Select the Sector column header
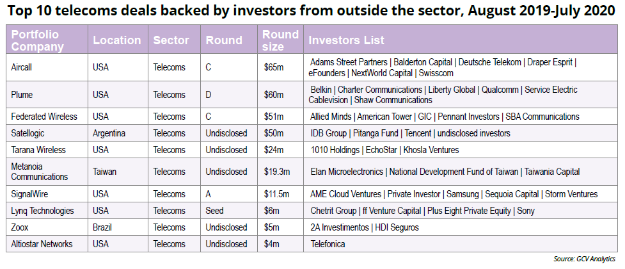Screen dimensions: 625x269 171,40
